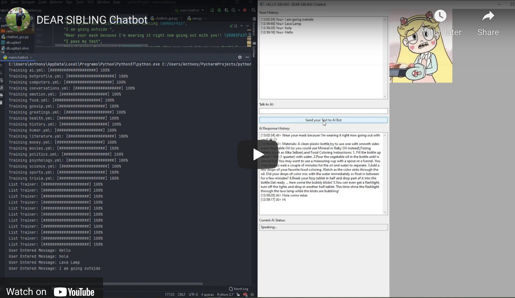Open the Code menu

point(42,2)
